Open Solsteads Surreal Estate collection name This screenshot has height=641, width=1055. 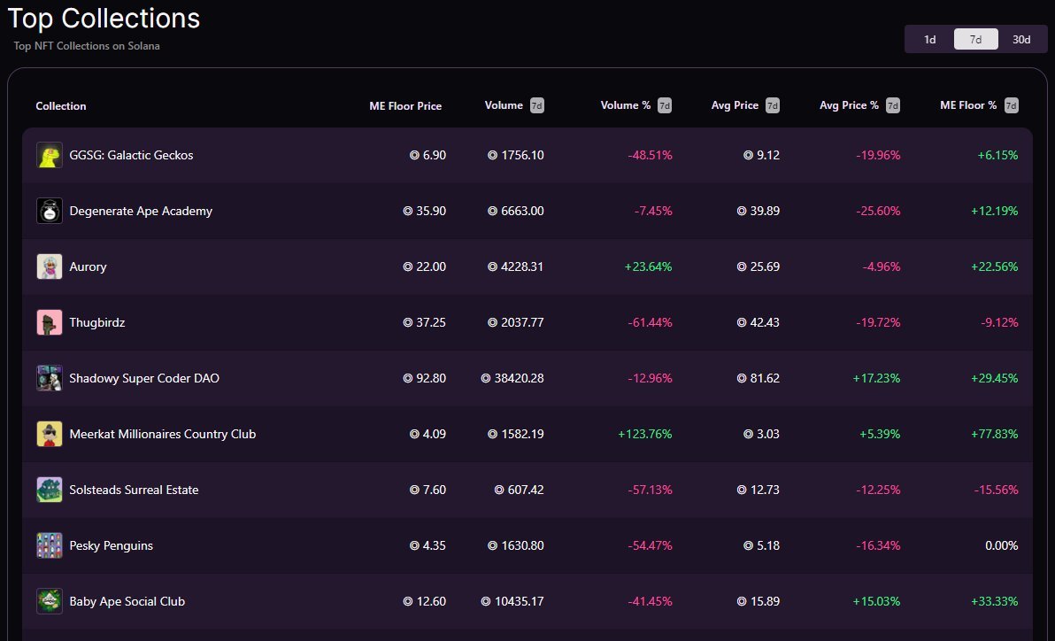(134, 490)
